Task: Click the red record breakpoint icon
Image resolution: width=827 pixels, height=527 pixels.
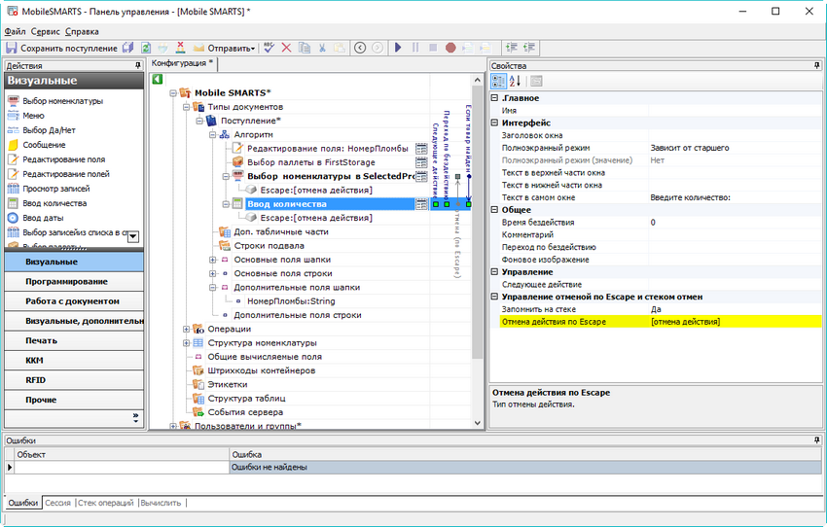Action: click(450, 48)
